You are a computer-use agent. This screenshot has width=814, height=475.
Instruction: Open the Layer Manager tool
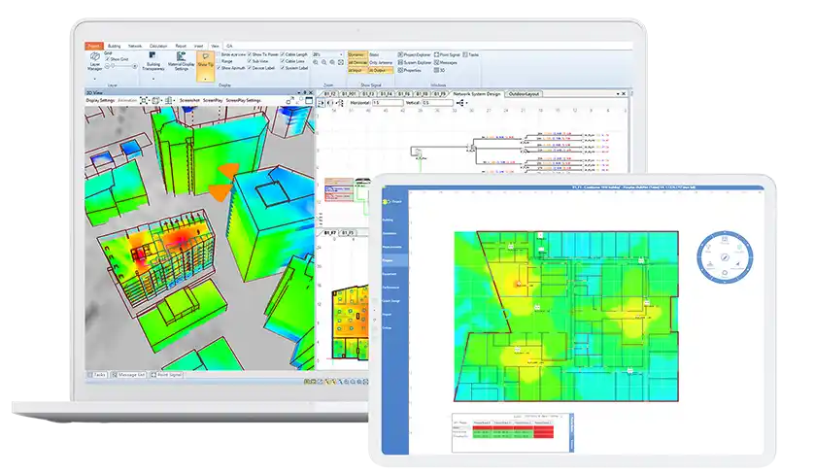94,64
